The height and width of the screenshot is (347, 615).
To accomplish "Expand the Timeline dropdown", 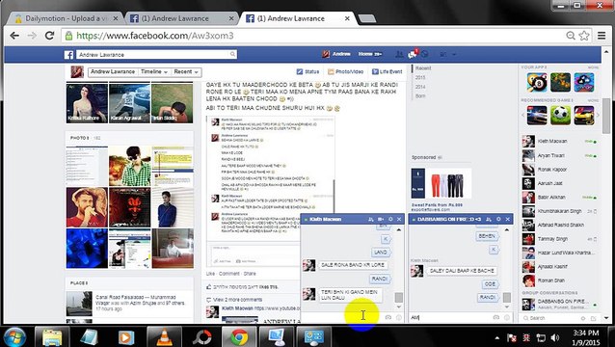I will click(x=154, y=71).
